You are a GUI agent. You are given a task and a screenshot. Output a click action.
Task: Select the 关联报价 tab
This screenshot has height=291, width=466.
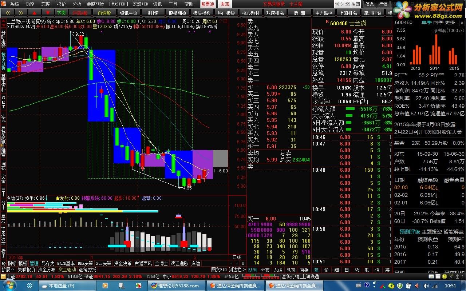(x=27, y=270)
